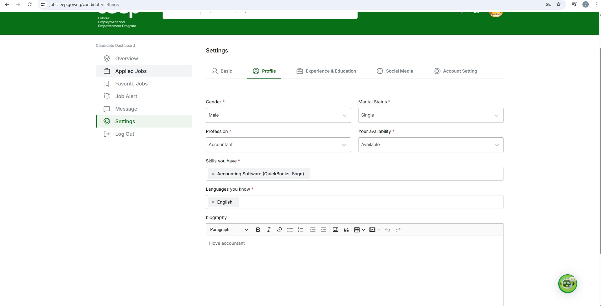The height and width of the screenshot is (306, 601).
Task: Open the Profession dropdown
Action: pos(278,145)
